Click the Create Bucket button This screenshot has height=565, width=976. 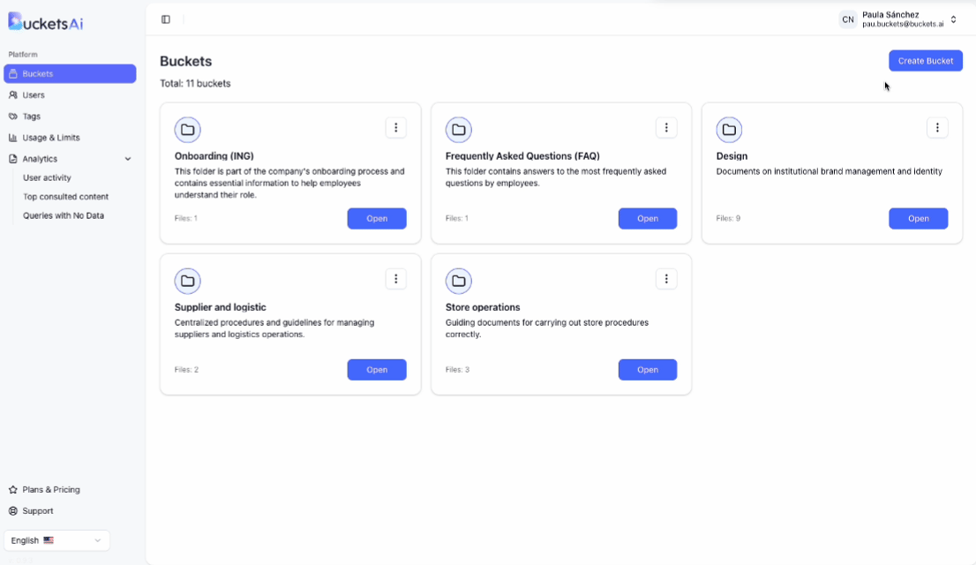[x=925, y=61]
